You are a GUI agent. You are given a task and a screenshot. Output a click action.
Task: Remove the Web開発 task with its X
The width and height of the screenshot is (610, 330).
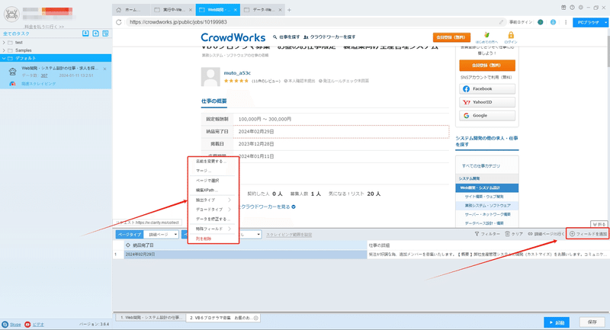(104, 69)
